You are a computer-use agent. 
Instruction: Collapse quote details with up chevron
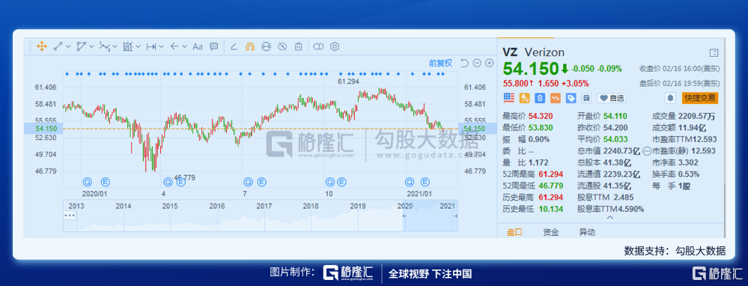pyautogui.click(x=609, y=217)
